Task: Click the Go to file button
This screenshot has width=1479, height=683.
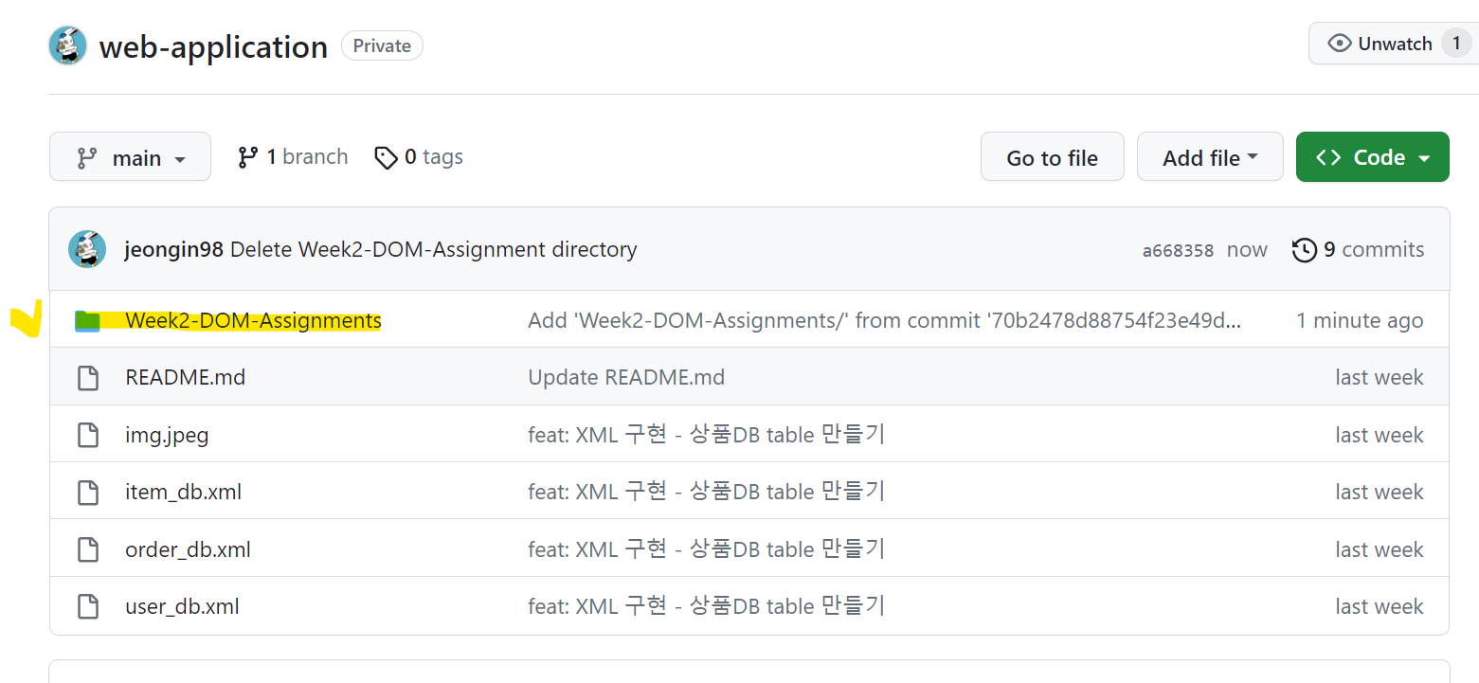Action: tap(1052, 157)
